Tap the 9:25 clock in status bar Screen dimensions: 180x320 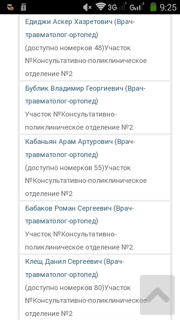click(168, 7)
